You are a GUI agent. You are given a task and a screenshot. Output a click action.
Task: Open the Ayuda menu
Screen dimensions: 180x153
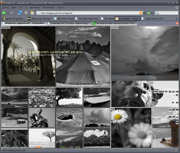point(60,8)
